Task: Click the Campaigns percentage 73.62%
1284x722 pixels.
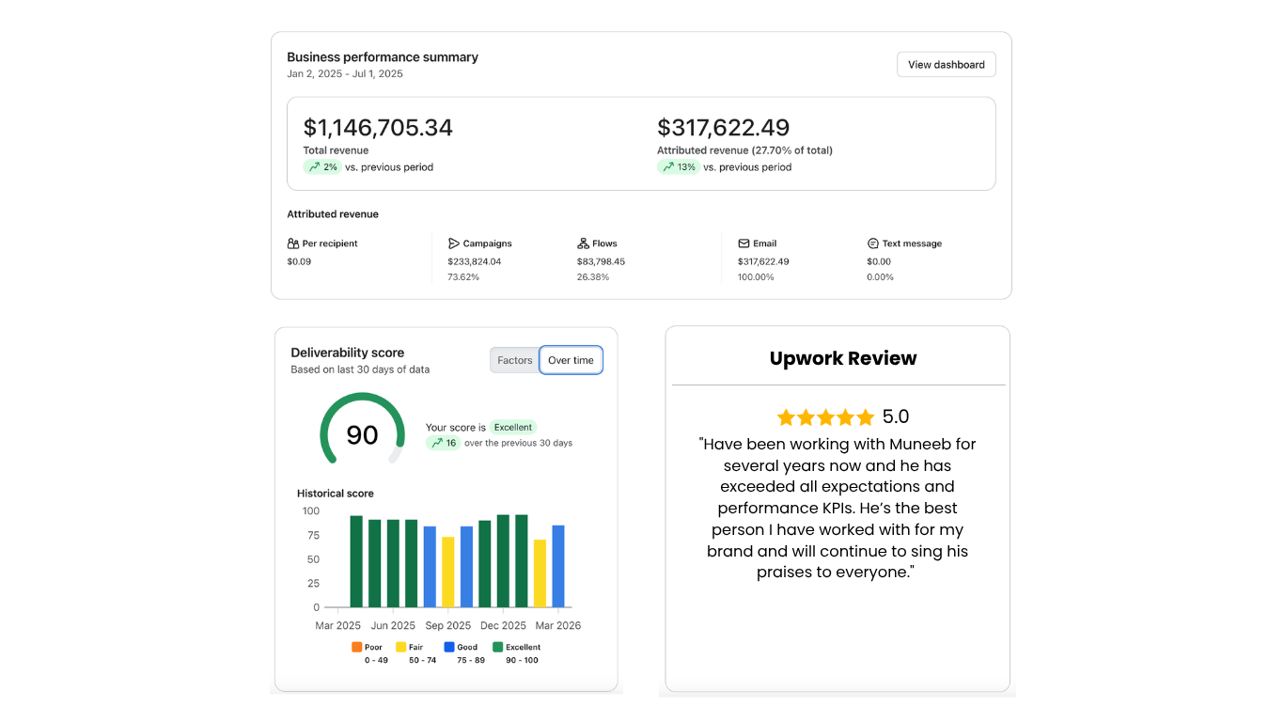Action: 463,277
